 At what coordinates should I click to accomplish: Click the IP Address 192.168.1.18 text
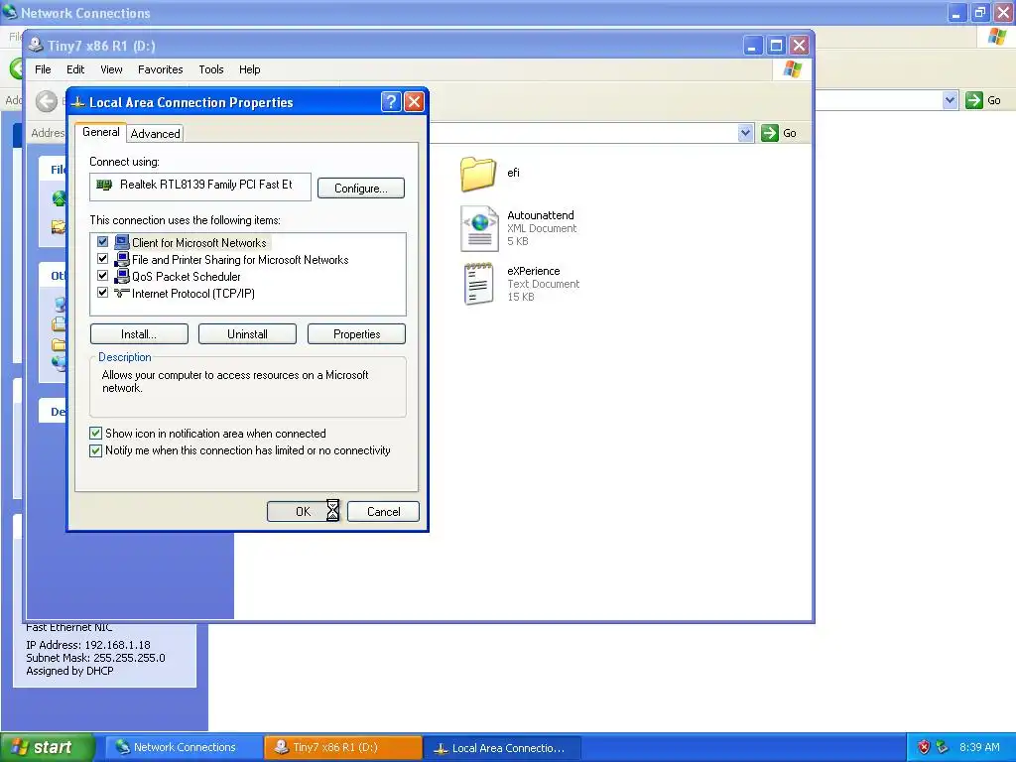point(88,645)
